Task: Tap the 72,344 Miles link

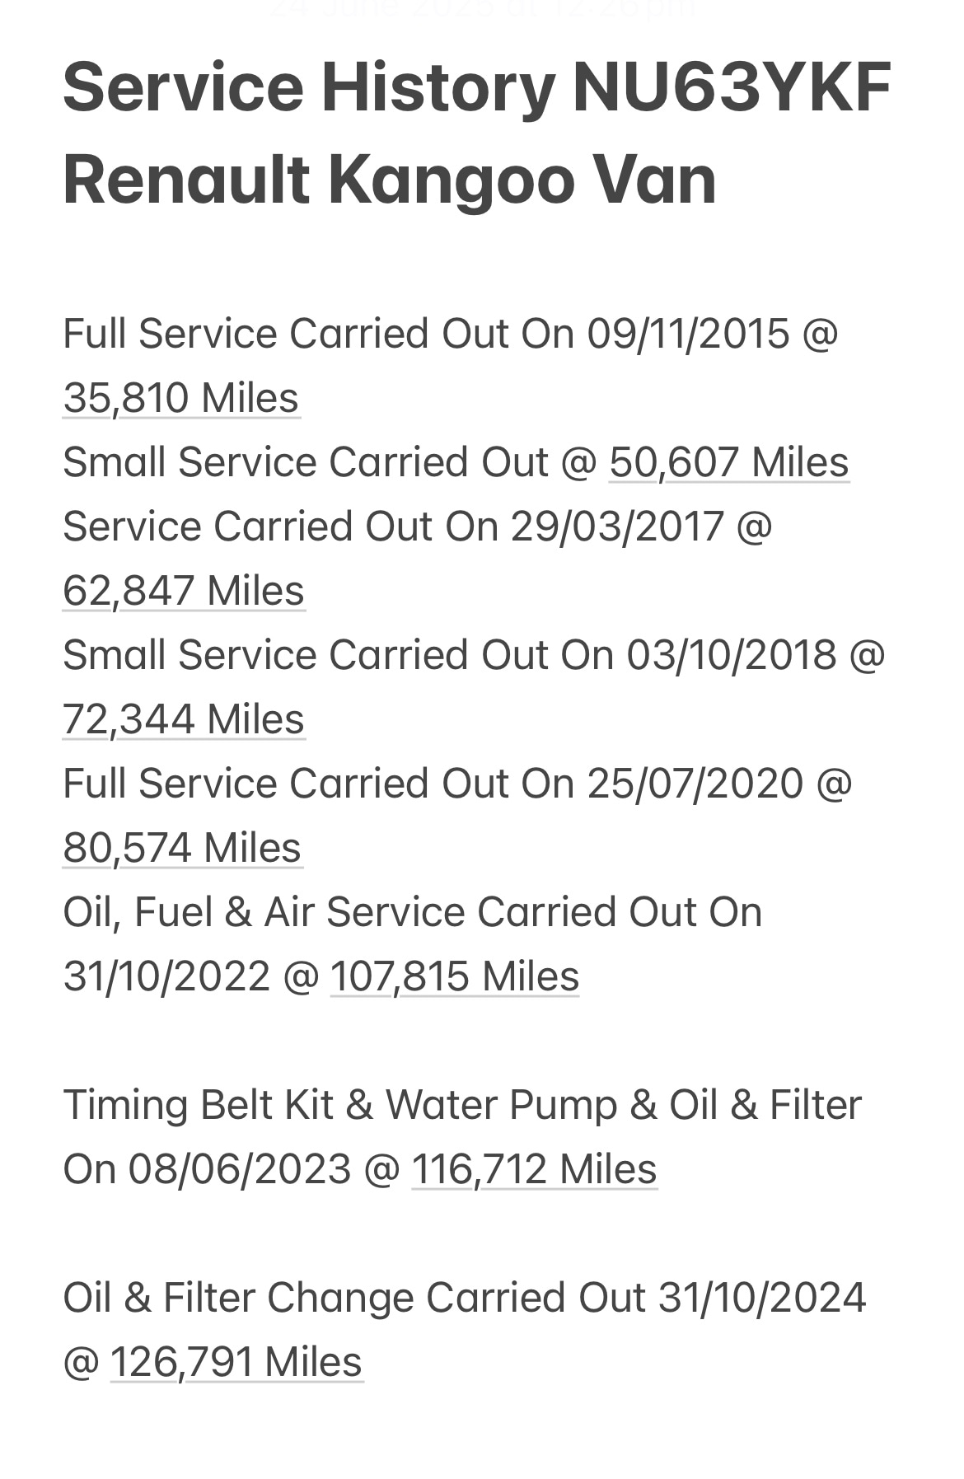Action: [x=184, y=719]
